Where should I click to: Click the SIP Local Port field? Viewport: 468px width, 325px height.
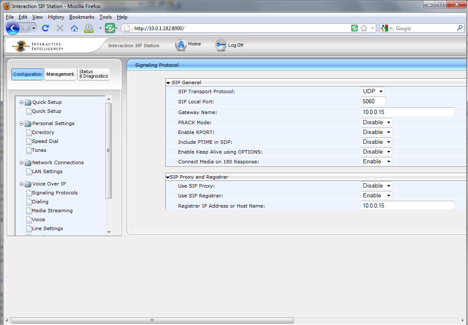[x=373, y=102]
